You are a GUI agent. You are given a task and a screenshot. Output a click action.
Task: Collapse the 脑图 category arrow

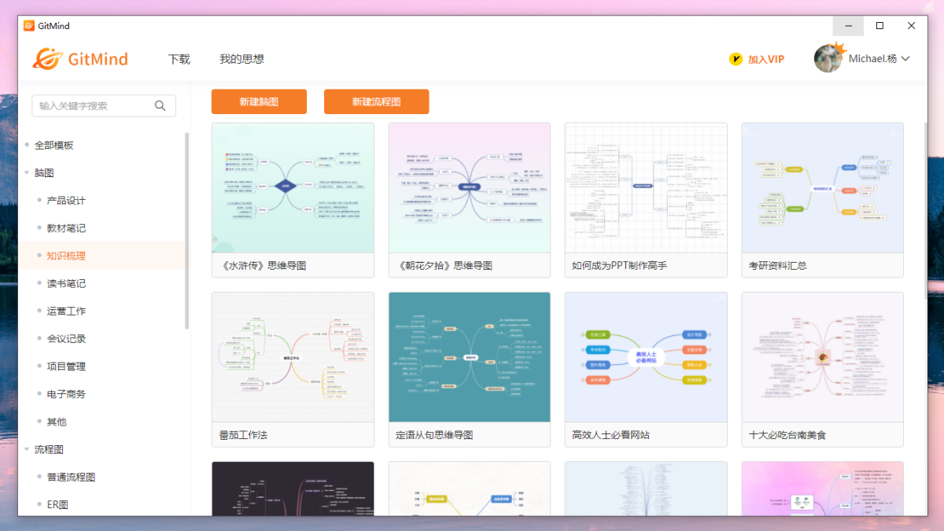[26, 173]
